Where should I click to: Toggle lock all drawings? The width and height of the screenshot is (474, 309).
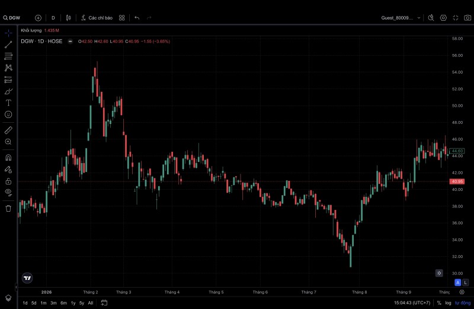click(x=8, y=181)
